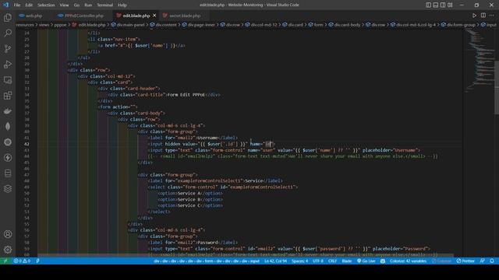Change indentation via Spaces: 4

(299, 261)
